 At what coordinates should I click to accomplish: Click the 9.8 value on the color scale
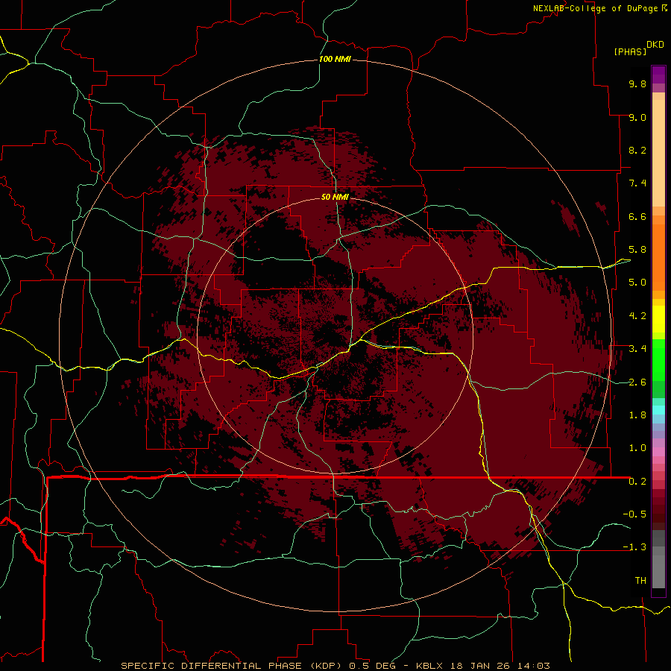coord(637,84)
